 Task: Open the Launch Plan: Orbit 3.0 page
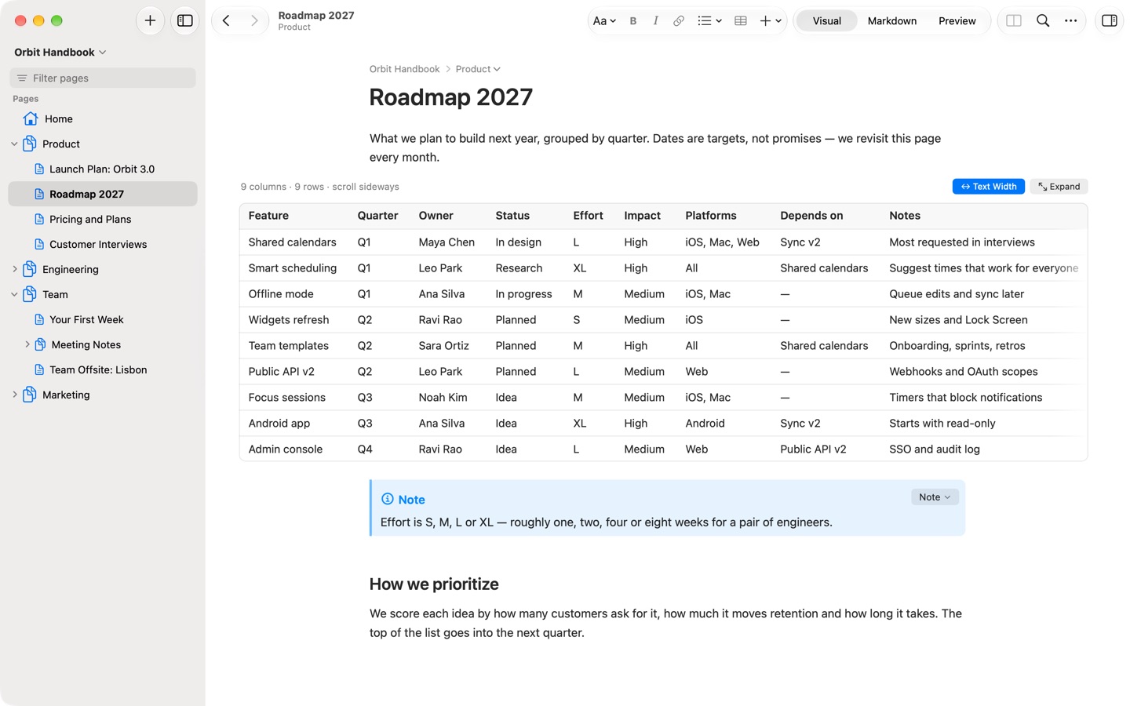click(x=103, y=169)
